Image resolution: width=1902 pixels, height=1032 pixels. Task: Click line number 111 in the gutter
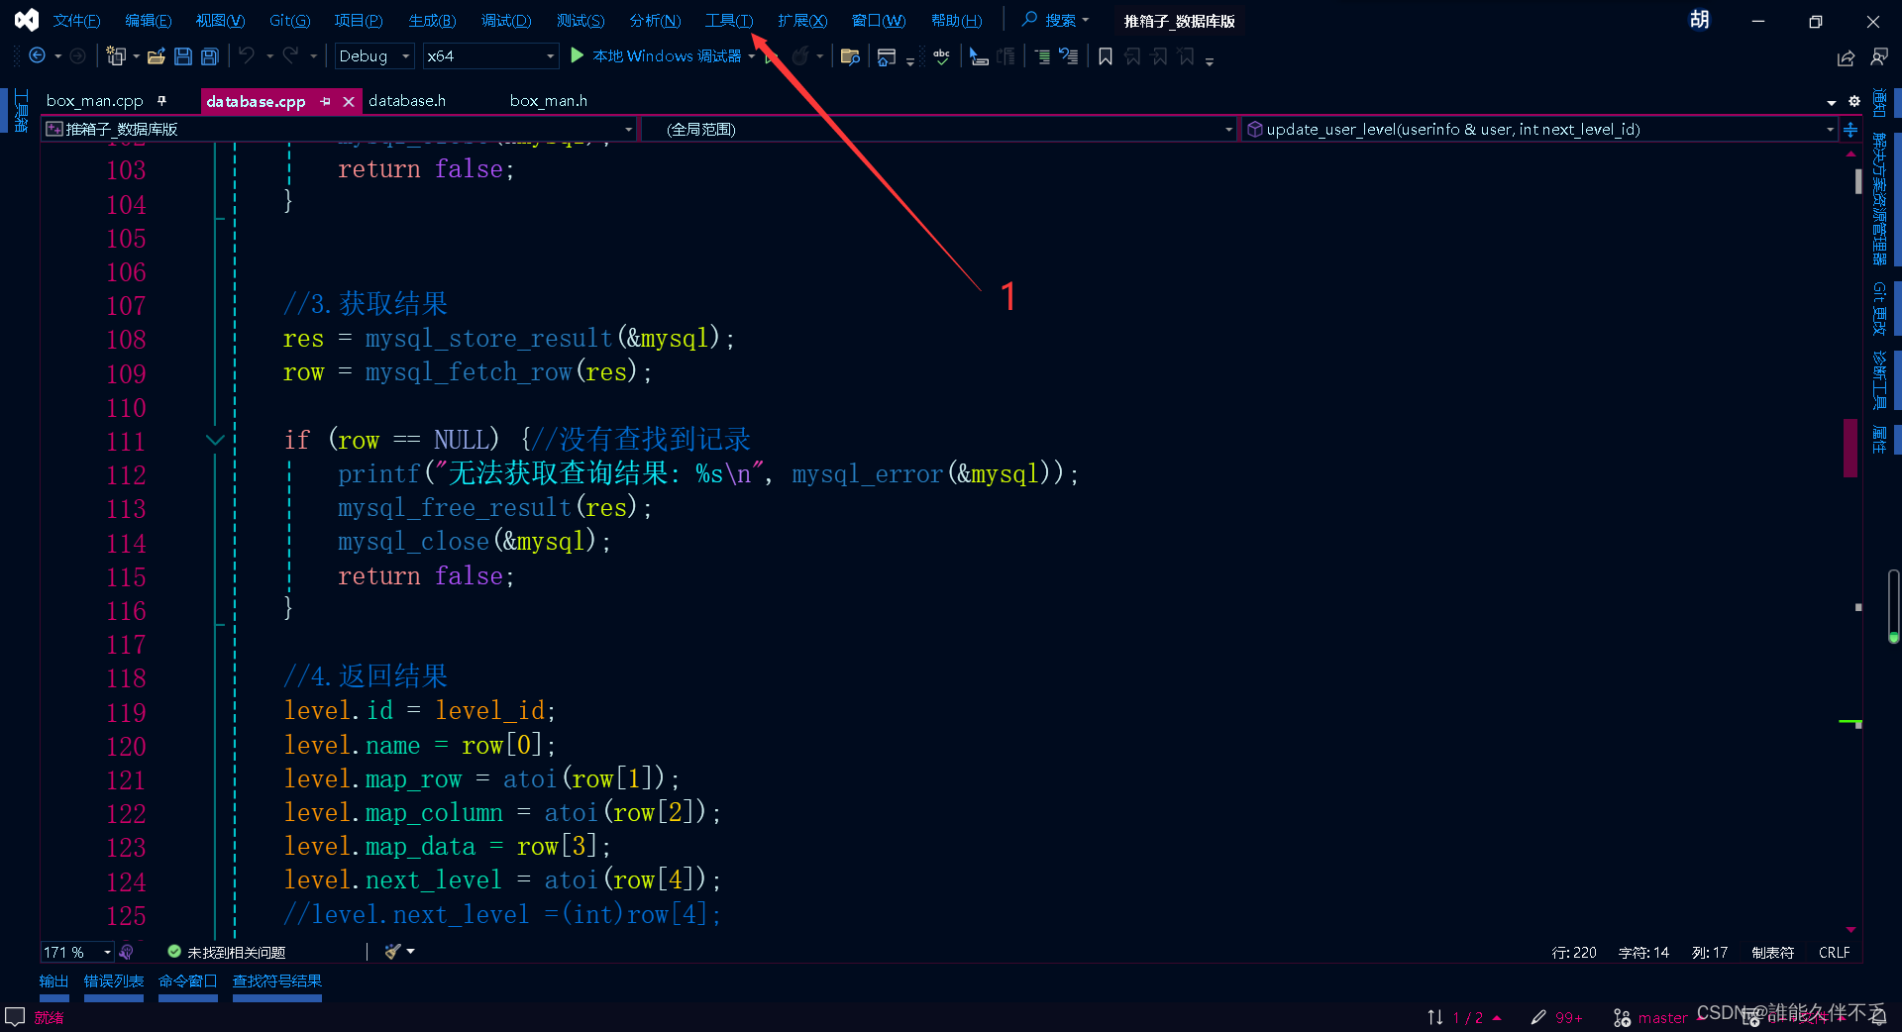126,441
